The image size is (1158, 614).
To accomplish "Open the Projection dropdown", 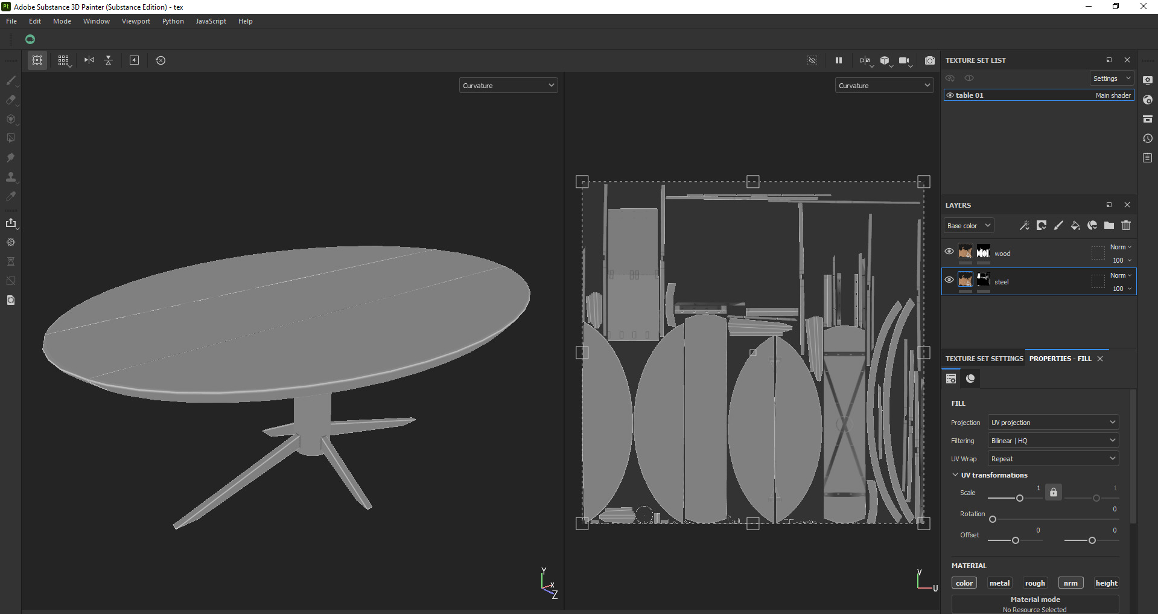I will pyautogui.click(x=1053, y=423).
